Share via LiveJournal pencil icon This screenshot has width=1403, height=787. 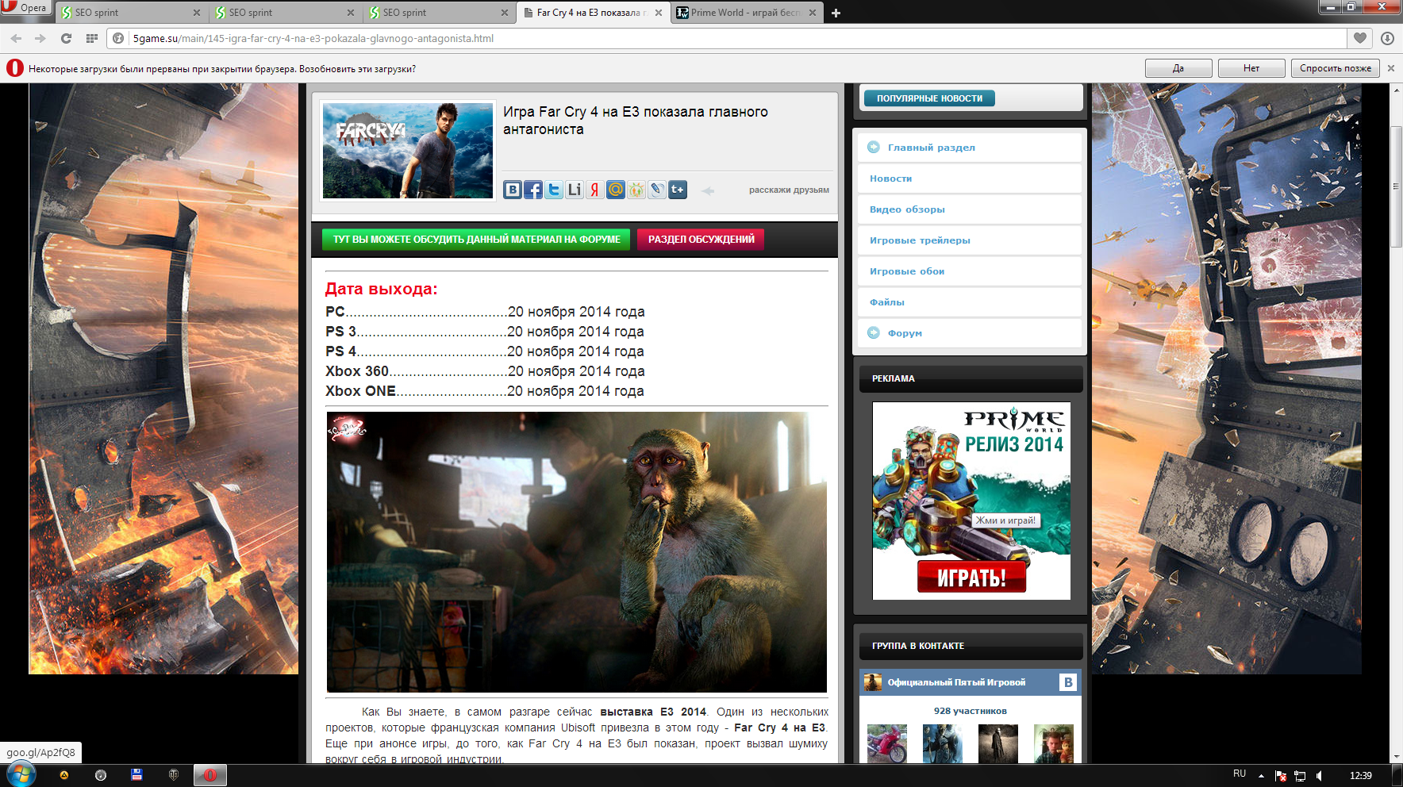tap(657, 190)
